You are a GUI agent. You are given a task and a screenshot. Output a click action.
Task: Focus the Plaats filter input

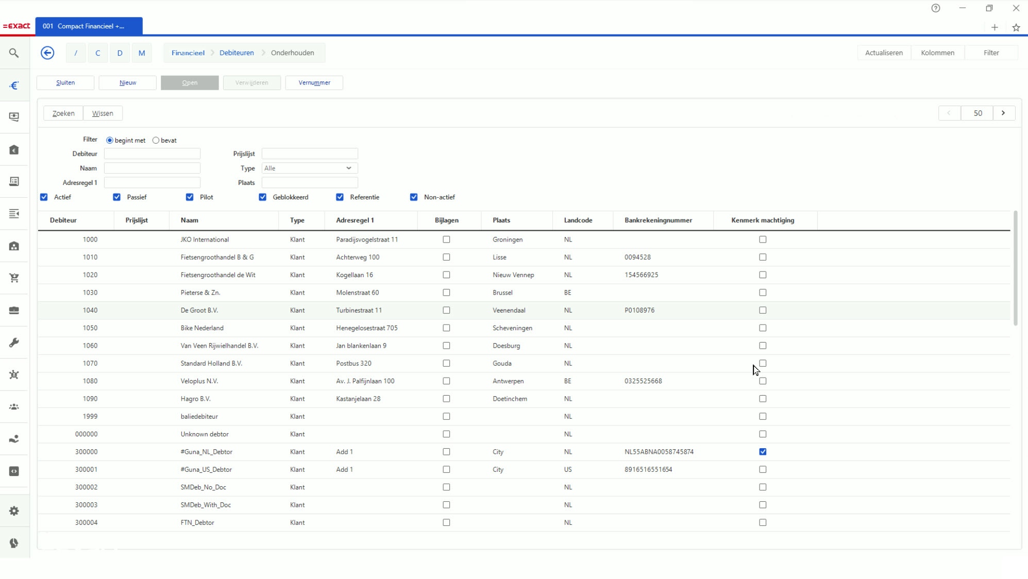coord(309,182)
